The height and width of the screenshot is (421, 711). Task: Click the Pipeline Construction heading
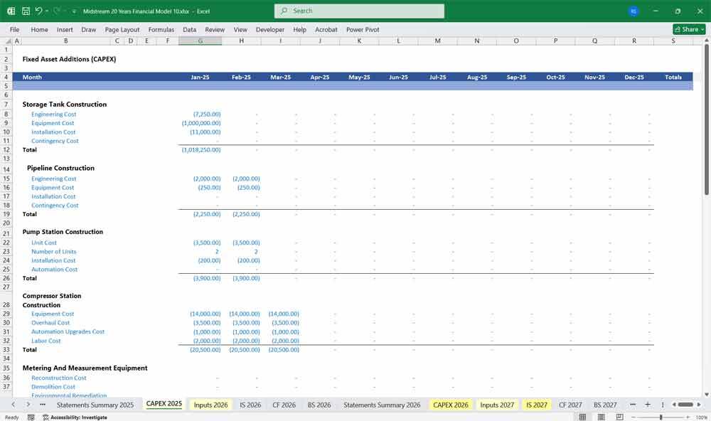[x=60, y=168]
